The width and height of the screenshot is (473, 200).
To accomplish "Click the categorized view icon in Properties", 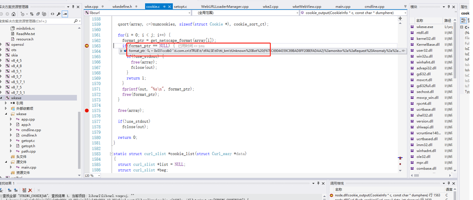I will (463, 21).
